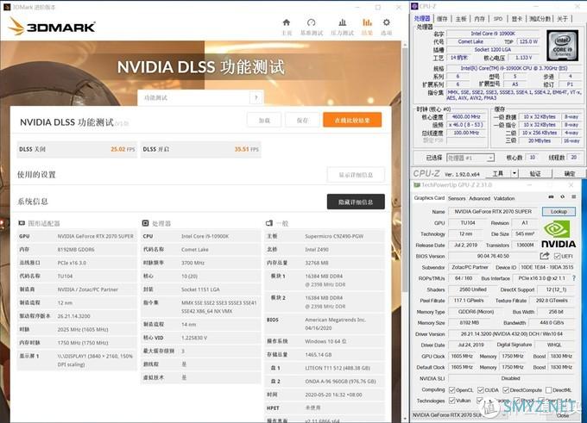Select GPU-Z Graphics Card tab
Image resolution: width=587 pixels, height=423 pixels.
[x=429, y=198]
